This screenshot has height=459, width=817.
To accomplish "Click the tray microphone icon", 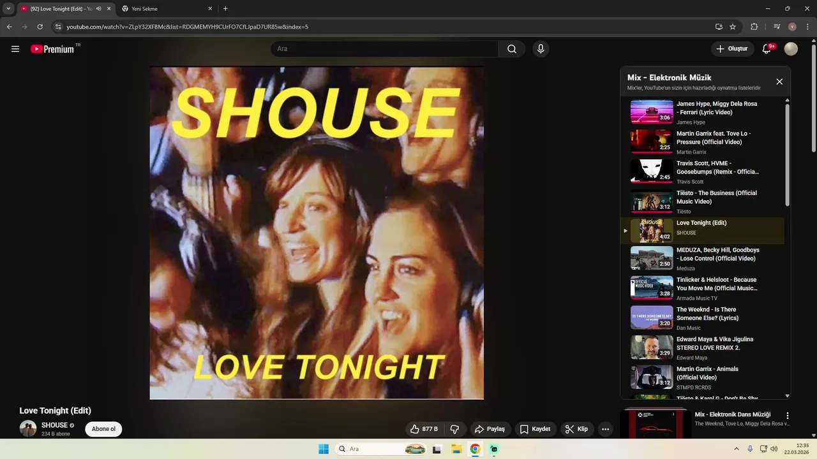I will 750,449.
